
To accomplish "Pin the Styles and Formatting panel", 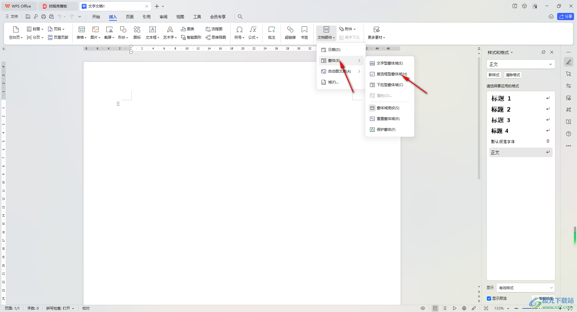I will (x=543, y=52).
